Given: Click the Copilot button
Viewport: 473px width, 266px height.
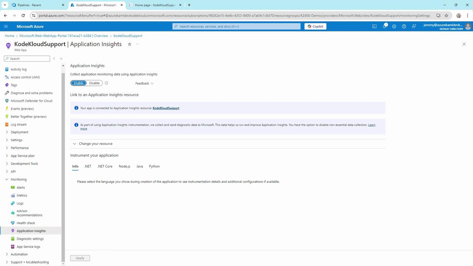Looking at the screenshot, I should pyautogui.click(x=315, y=27).
